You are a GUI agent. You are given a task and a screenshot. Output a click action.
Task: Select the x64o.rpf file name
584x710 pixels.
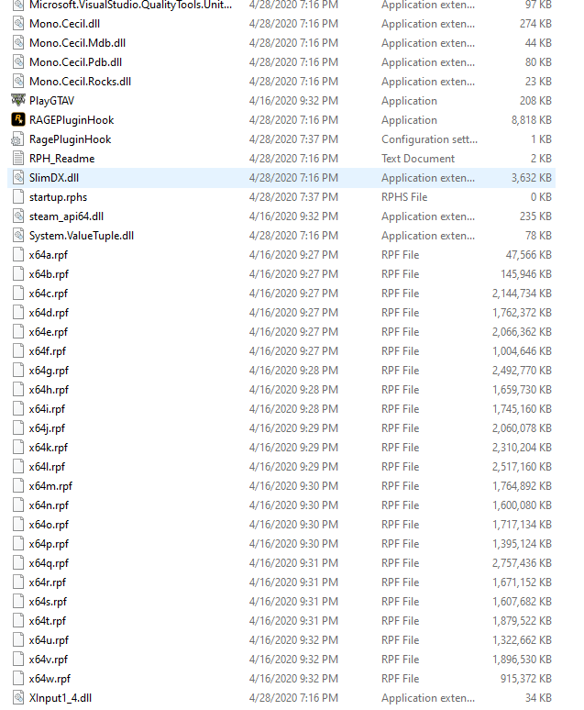[x=49, y=525]
